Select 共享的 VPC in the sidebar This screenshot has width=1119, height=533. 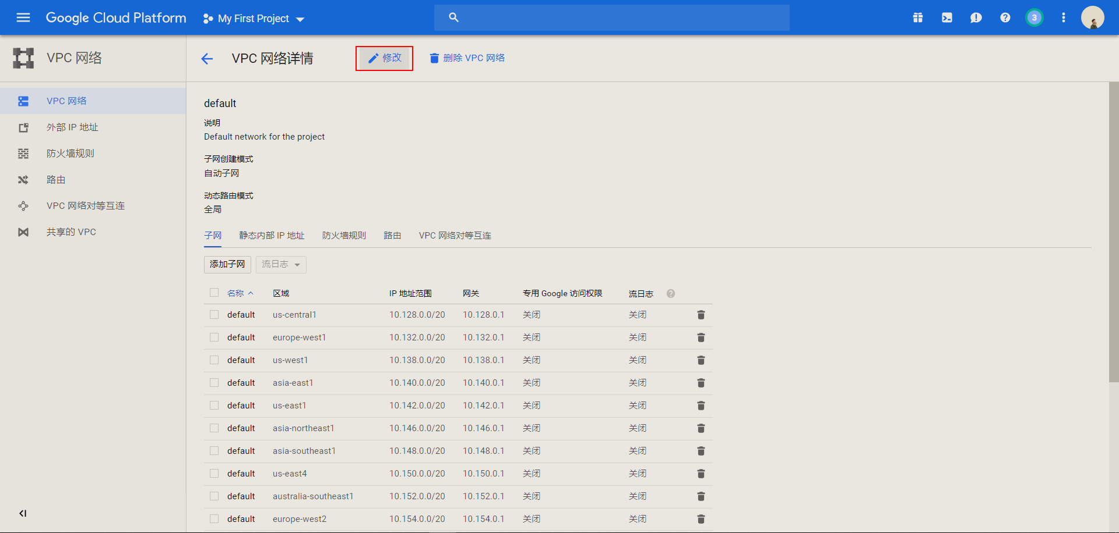tap(93, 232)
